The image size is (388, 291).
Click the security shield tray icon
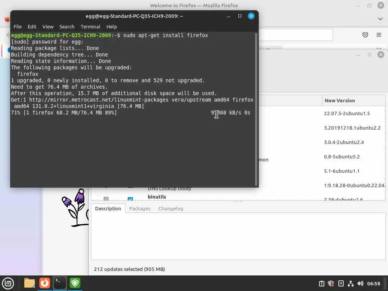(331, 283)
